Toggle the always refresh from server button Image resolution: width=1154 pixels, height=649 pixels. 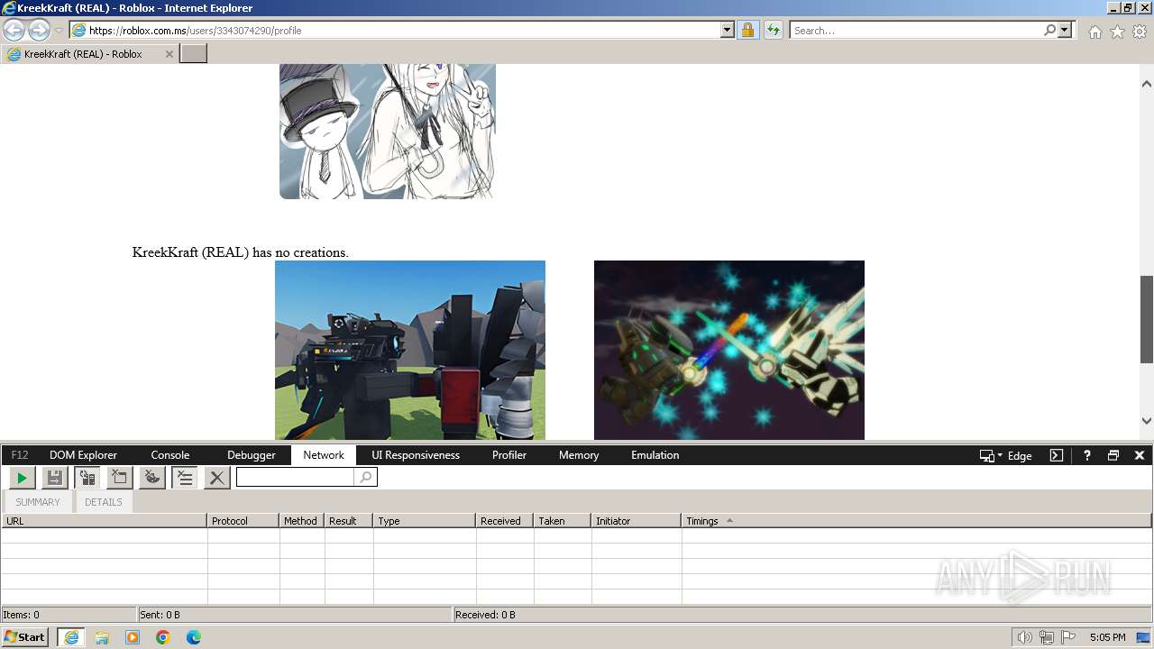(87, 478)
